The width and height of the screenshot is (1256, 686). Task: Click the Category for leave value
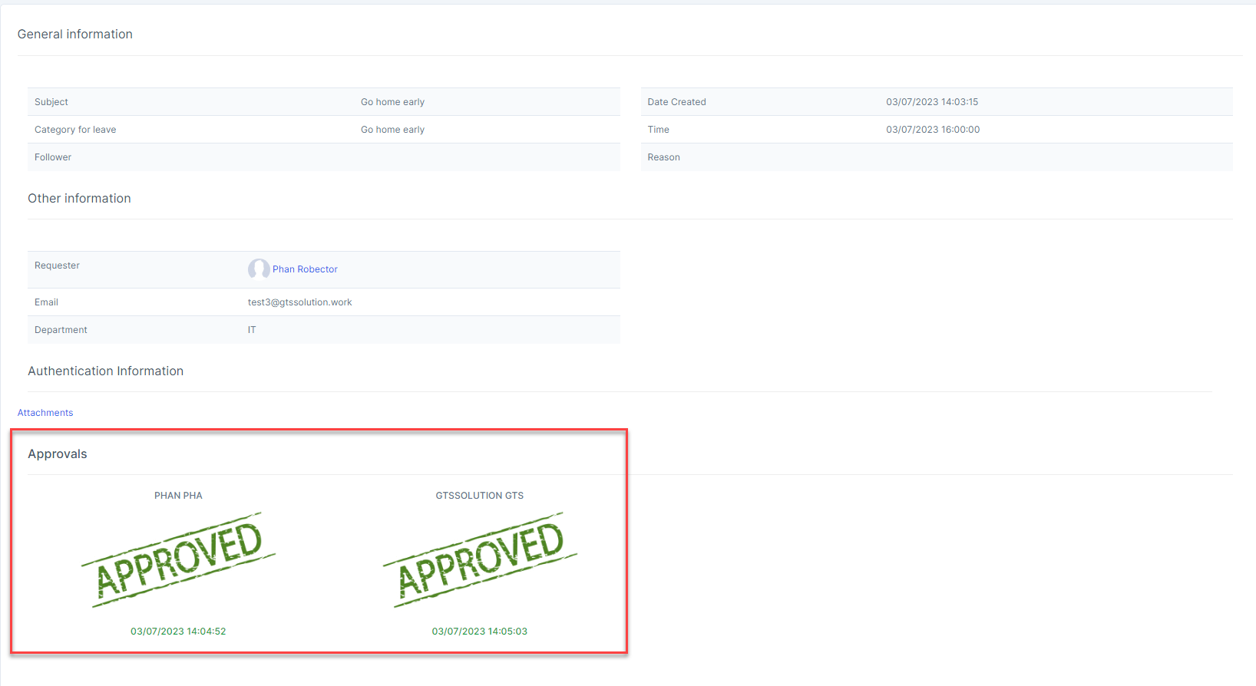pyautogui.click(x=392, y=130)
